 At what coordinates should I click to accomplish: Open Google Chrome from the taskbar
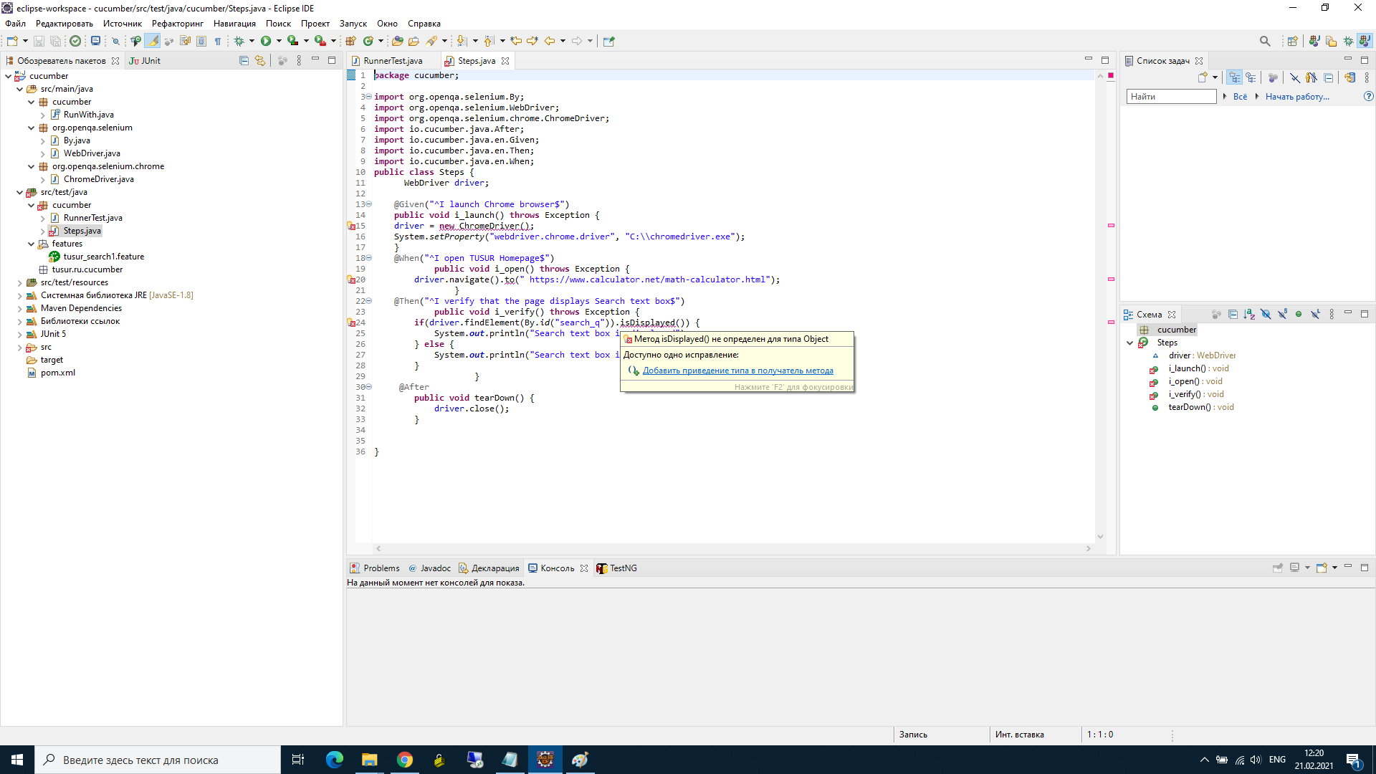pos(405,760)
